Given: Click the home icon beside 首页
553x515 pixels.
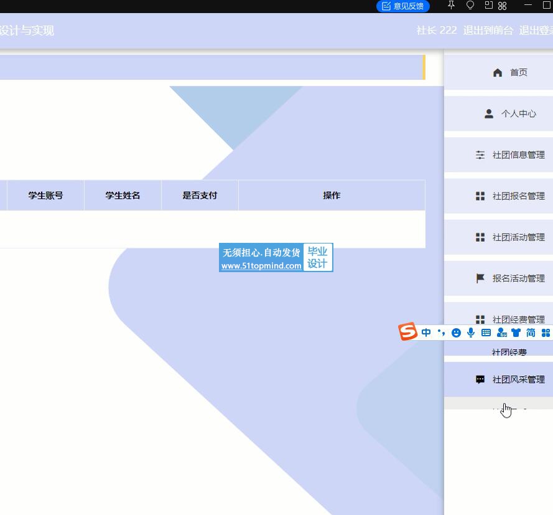Looking at the screenshot, I should tap(497, 73).
